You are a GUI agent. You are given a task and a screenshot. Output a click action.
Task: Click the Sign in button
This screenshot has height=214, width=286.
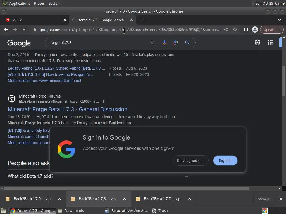(225, 160)
